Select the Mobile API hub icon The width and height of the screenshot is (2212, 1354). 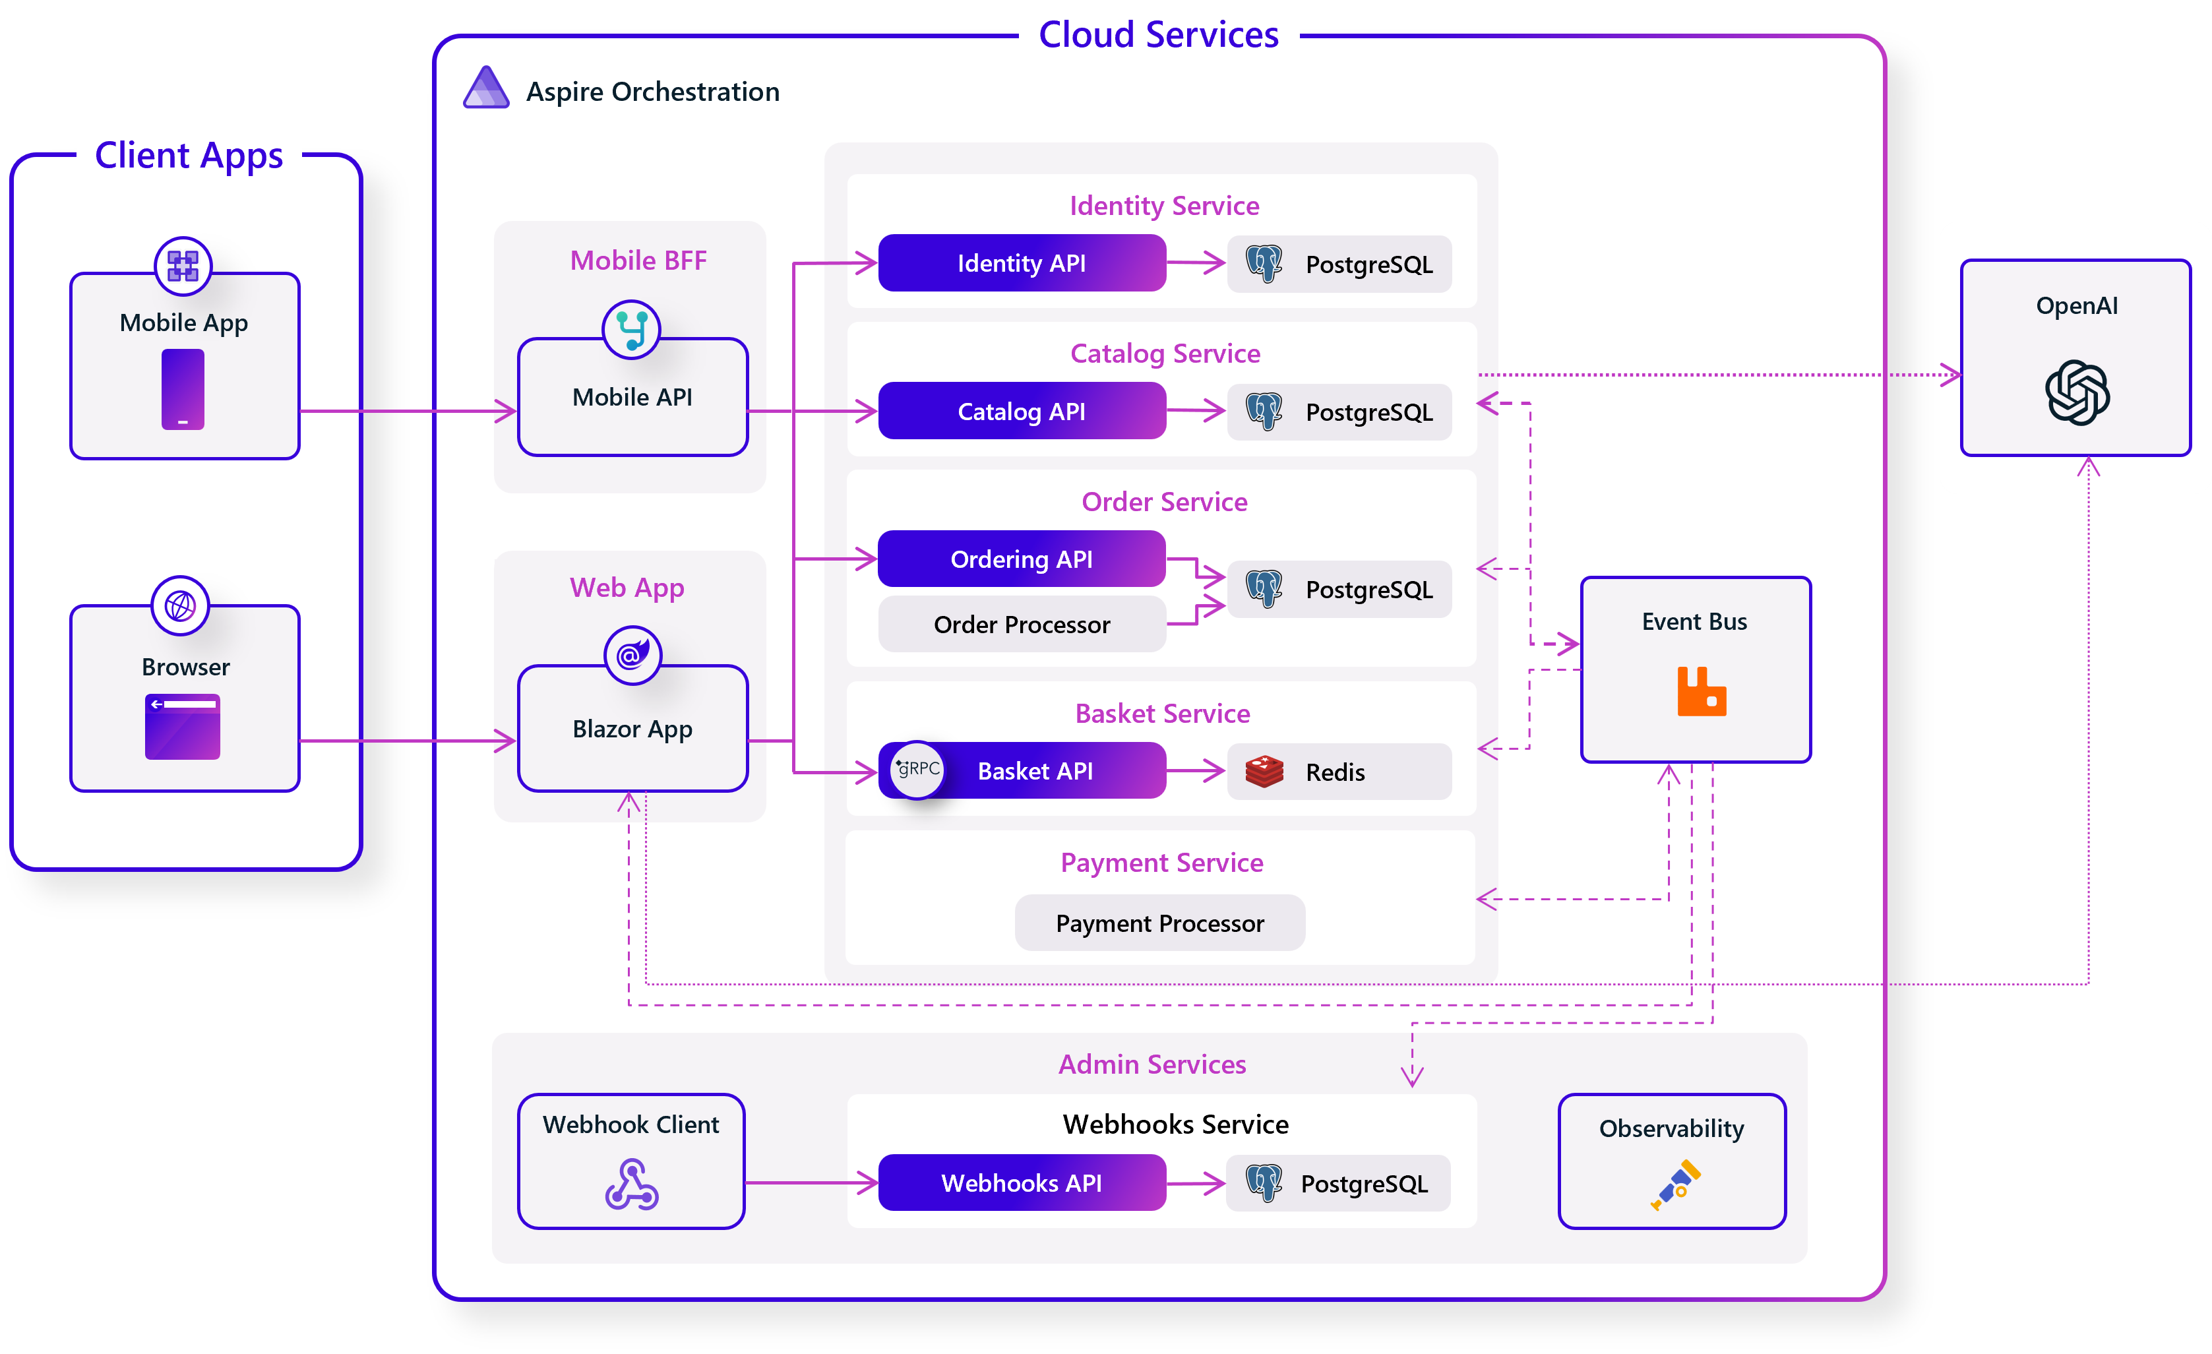click(632, 328)
